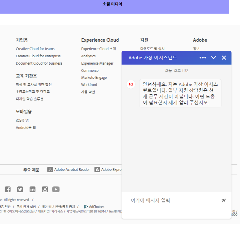
Task: Open the YouTube social icon
Action: (x=56, y=189)
